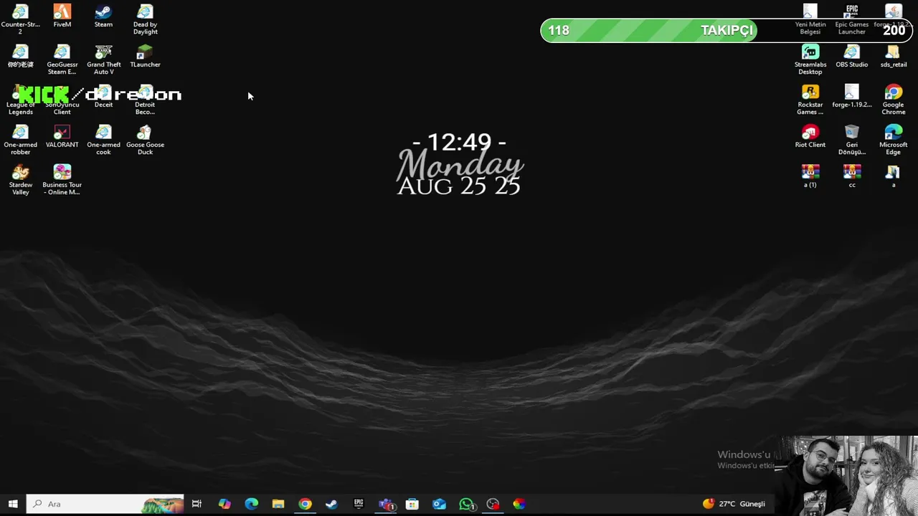918x516 pixels.
Task: Launch TLauncher from the desktop
Action: (x=145, y=56)
